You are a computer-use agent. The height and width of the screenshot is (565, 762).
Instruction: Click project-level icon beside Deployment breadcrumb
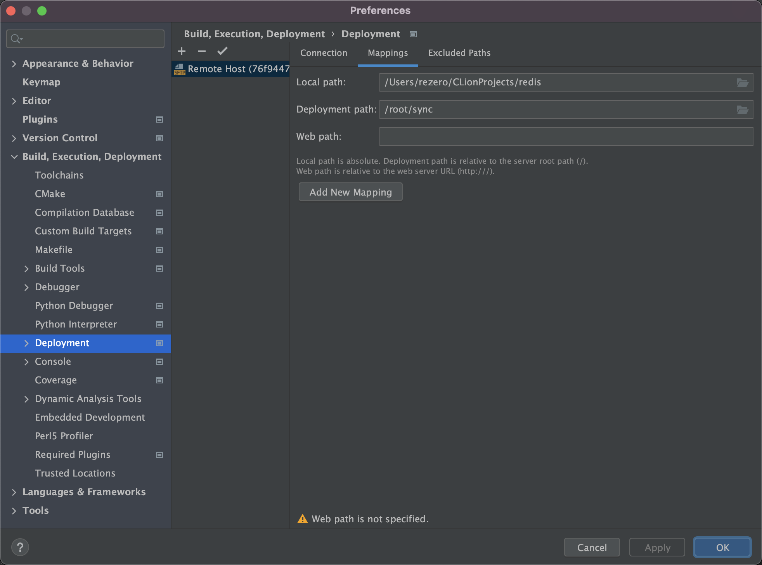point(413,34)
